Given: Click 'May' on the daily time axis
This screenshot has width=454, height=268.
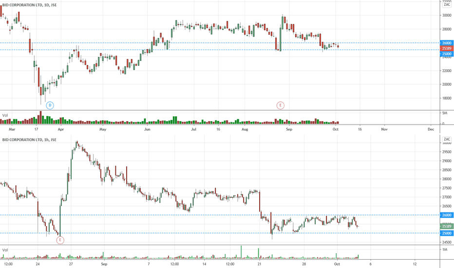Looking at the screenshot, I should (103, 129).
